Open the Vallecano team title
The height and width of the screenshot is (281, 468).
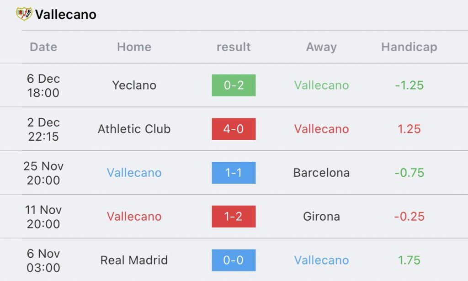pos(66,14)
